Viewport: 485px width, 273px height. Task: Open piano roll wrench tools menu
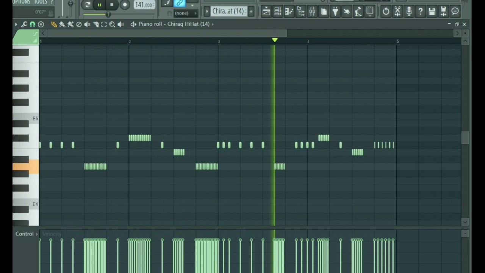pos(24,24)
